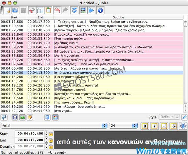Click the New subtitle file icon
Screen dimensions: 188x155
pyautogui.click(x=7, y=11)
